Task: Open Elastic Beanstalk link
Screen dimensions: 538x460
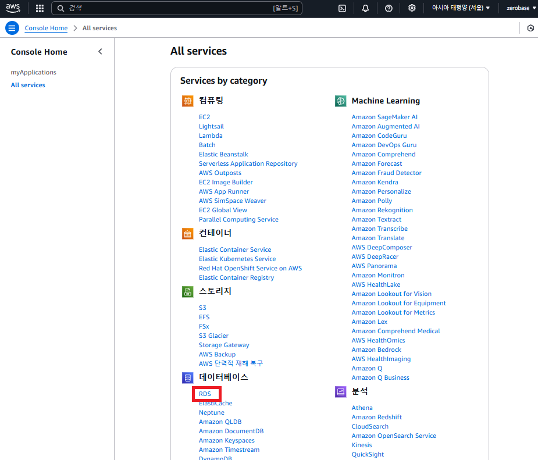Action: click(223, 154)
